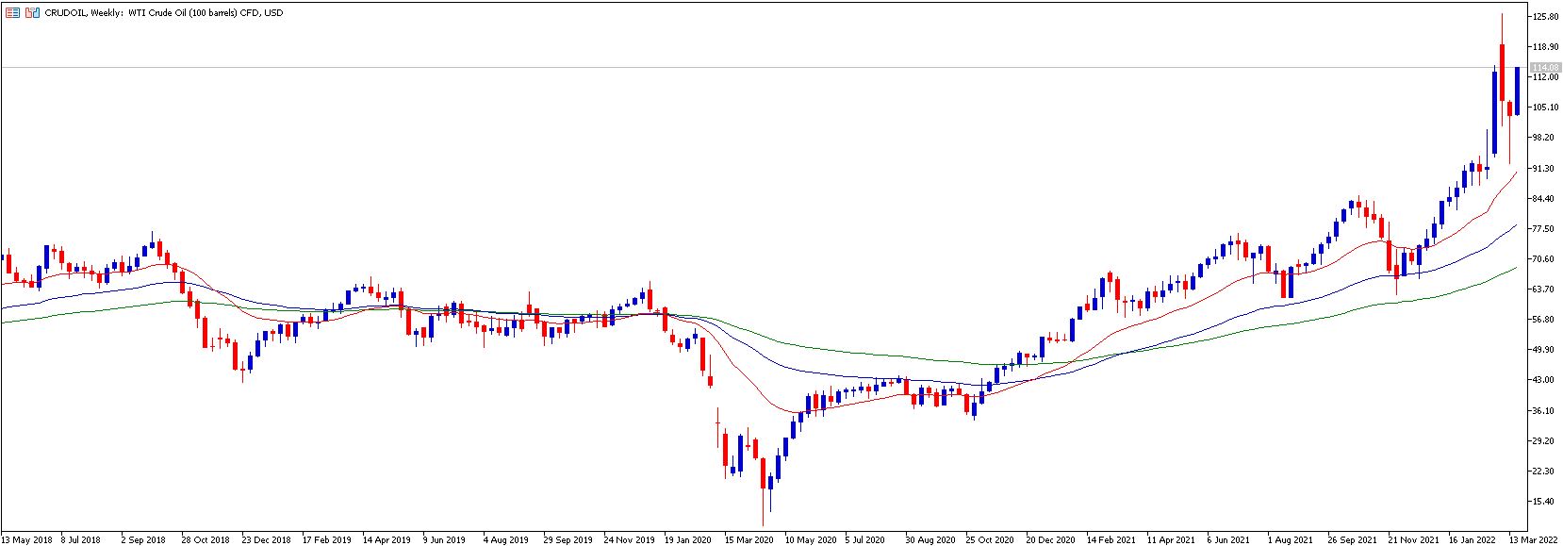The height and width of the screenshot is (546, 1563).
Task: Click the 105.10 price axis label
Action: 1544,108
